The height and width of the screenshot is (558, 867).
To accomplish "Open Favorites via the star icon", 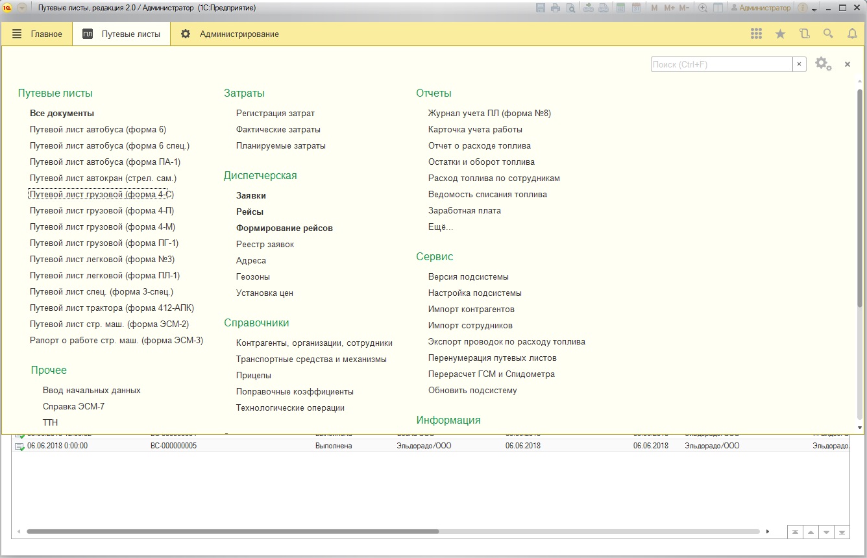I will pyautogui.click(x=781, y=34).
